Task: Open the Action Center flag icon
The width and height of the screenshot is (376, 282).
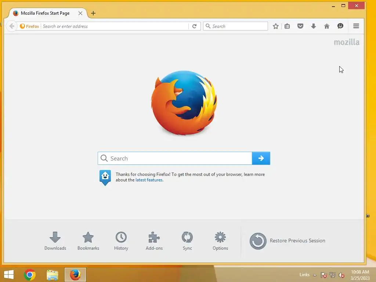Action: pos(324,275)
